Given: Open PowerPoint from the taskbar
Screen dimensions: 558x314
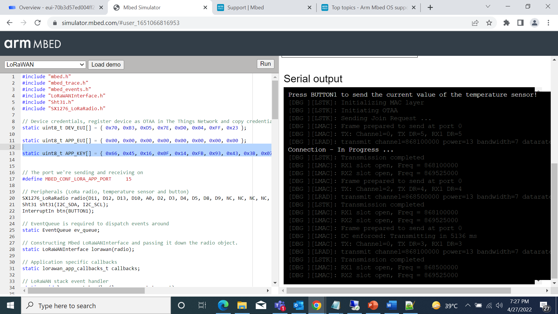Looking at the screenshot, I should (x=373, y=306).
